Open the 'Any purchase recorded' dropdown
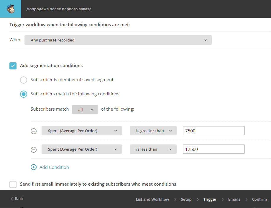Image resolution: width=271 pixels, height=208 pixels. pos(118,40)
